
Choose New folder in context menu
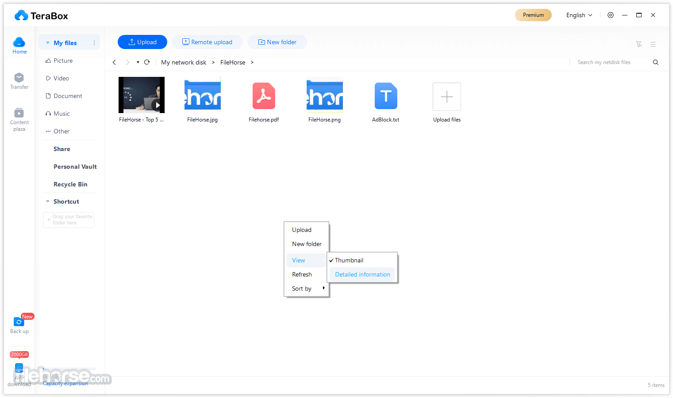click(x=306, y=244)
